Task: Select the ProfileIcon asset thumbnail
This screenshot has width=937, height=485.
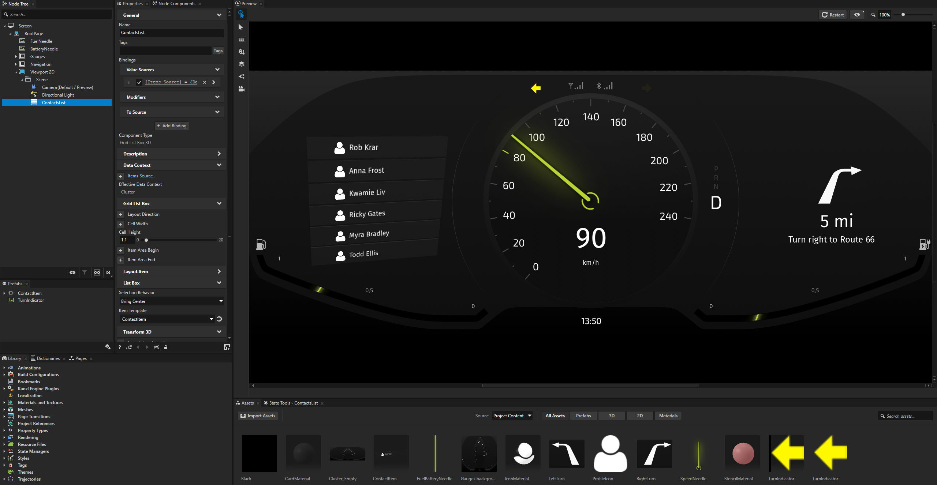Action: tap(610, 454)
